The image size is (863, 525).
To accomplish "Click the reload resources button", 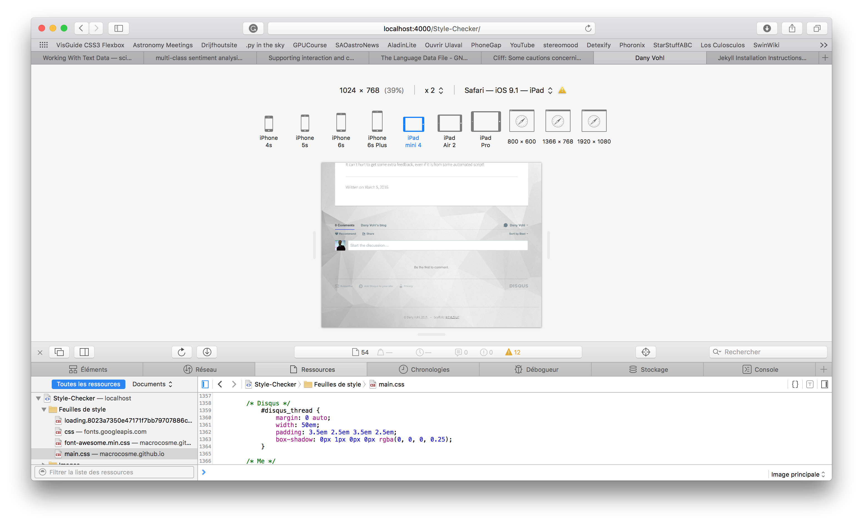I will (x=182, y=352).
